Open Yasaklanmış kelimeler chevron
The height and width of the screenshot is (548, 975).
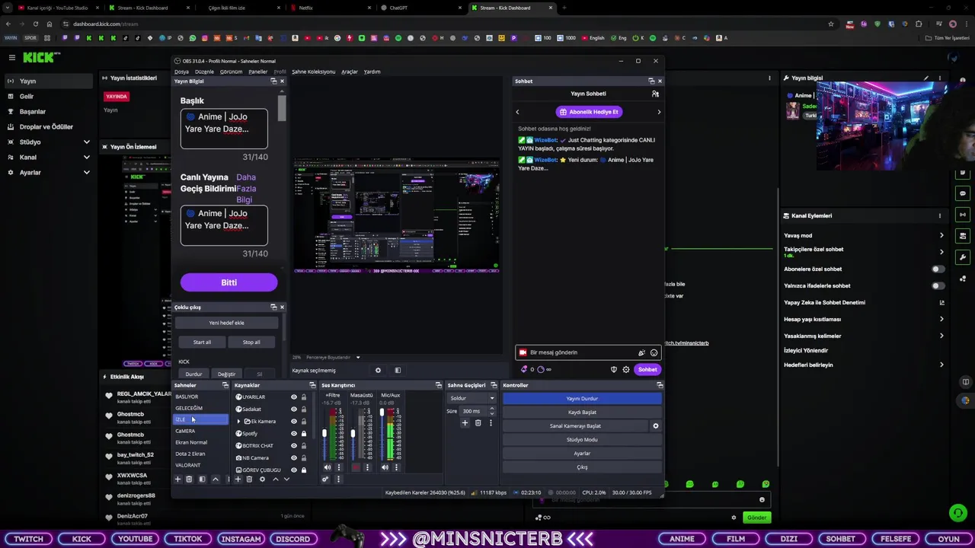coord(941,336)
